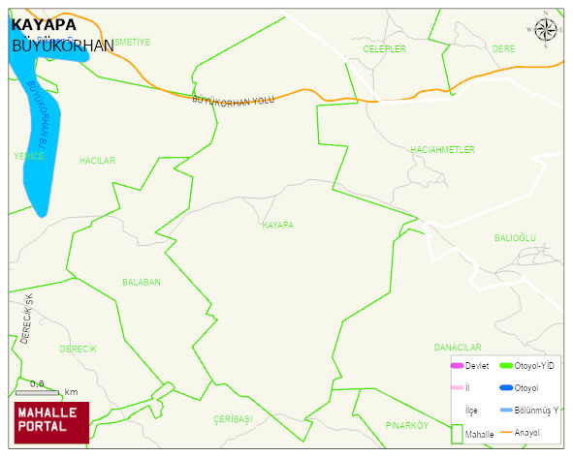Click the blue Otoyol legend swatch
Viewport: 573px width, 457px height.
pos(506,387)
